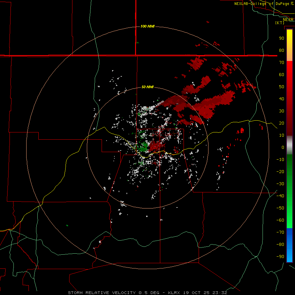Click the positive 90 value on velocity scale
The image size is (295, 295).
282,38
